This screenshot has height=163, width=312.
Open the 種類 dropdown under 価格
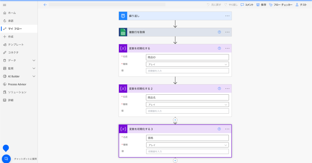pyautogui.click(x=187, y=145)
